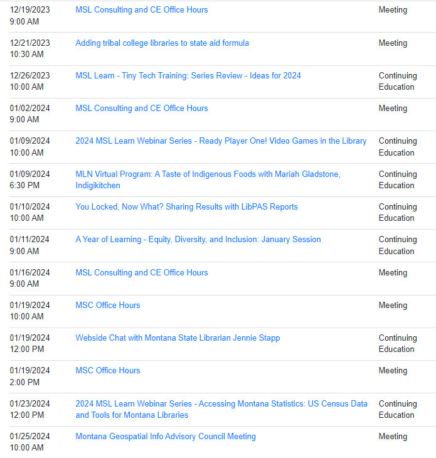Viewport: 436px width, 458px height.
Task: Open You Locked, Now What LibPAS Reports link
Action: click(186, 207)
